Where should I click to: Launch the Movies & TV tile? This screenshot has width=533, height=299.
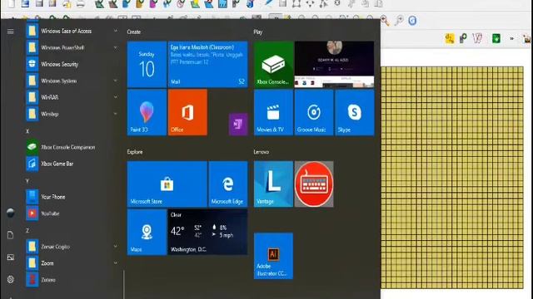(274, 113)
